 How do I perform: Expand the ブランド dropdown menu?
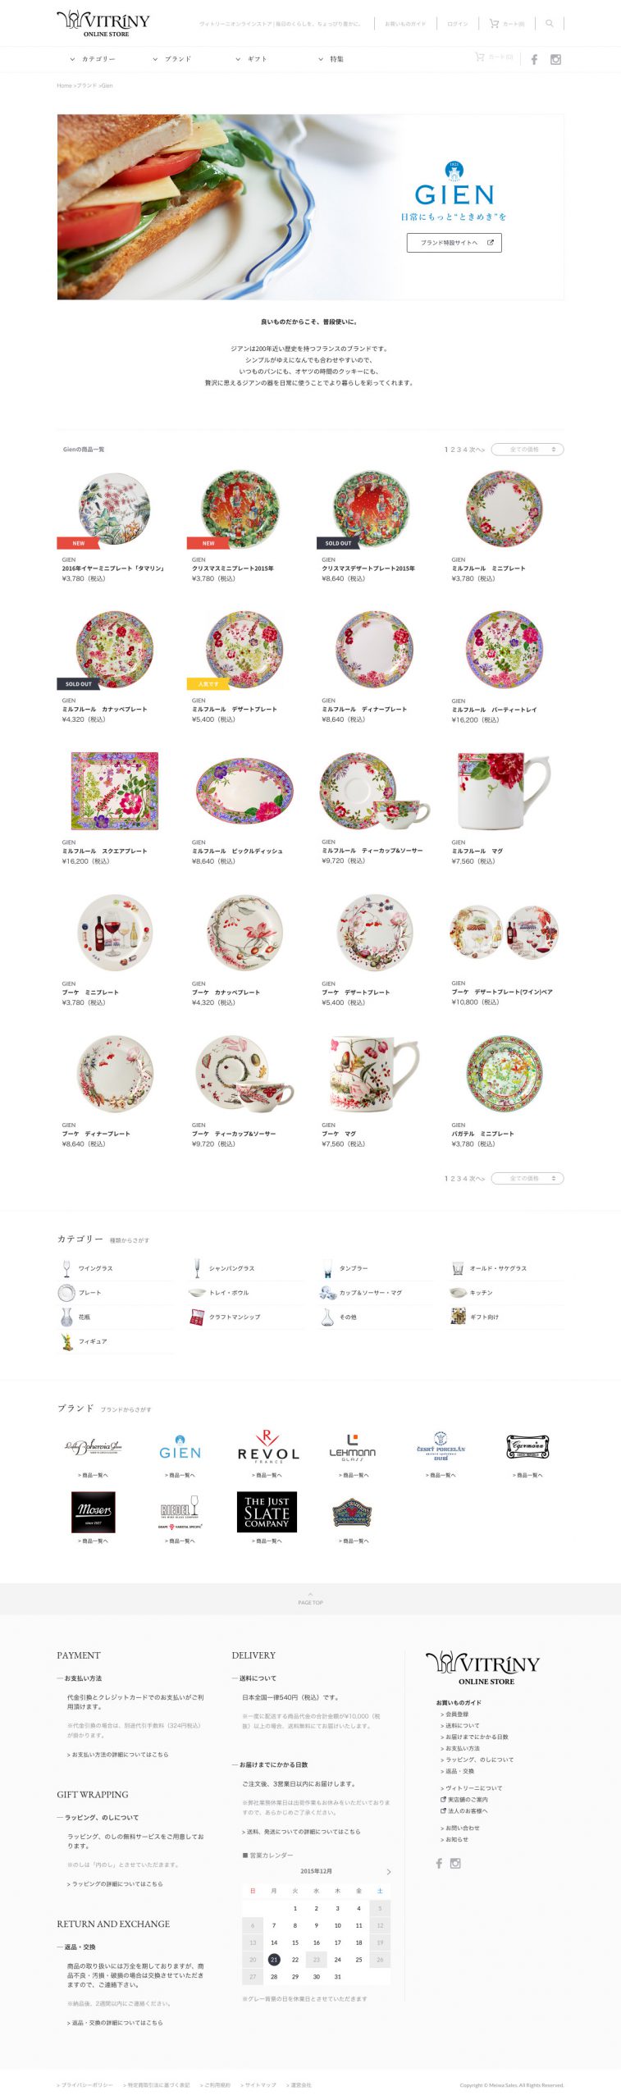tap(172, 59)
